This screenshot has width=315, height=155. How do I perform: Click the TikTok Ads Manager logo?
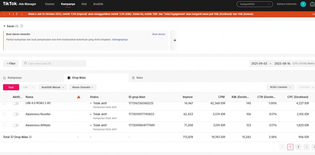(19, 4)
